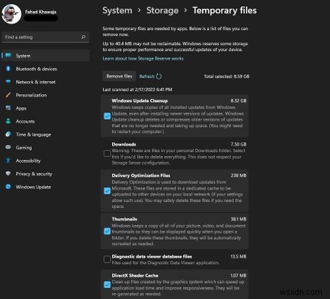Select the Gaming controller icon
This screenshot has width=330, height=299.
click(8, 147)
